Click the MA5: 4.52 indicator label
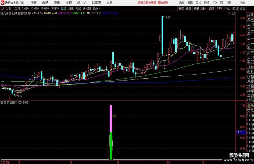The height and width of the screenshot is (164, 254). [x=37, y=13]
